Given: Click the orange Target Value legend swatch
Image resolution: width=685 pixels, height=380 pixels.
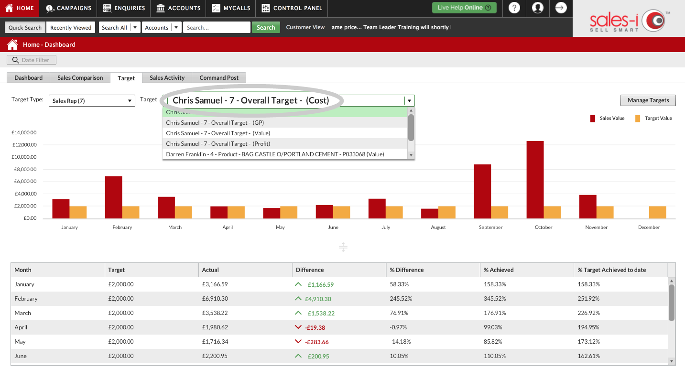Looking at the screenshot, I should [x=638, y=118].
